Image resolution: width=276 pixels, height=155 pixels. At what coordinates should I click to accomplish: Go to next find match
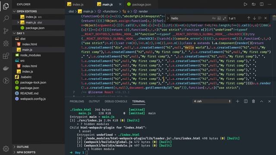[254, 18]
